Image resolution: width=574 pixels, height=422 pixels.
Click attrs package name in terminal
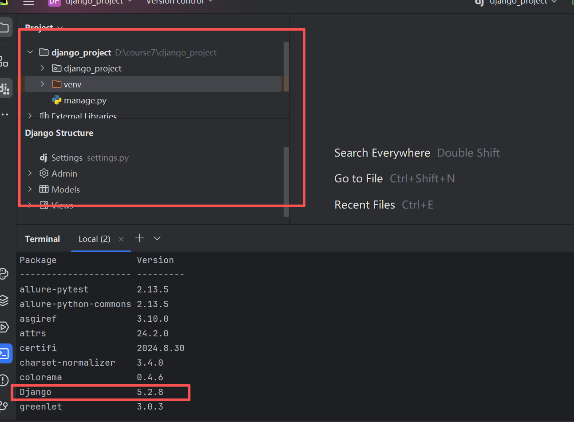point(33,333)
